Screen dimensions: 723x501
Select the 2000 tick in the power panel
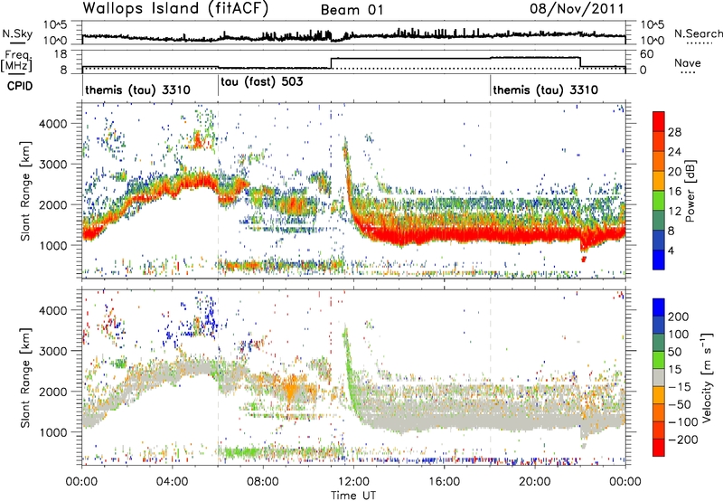point(52,204)
